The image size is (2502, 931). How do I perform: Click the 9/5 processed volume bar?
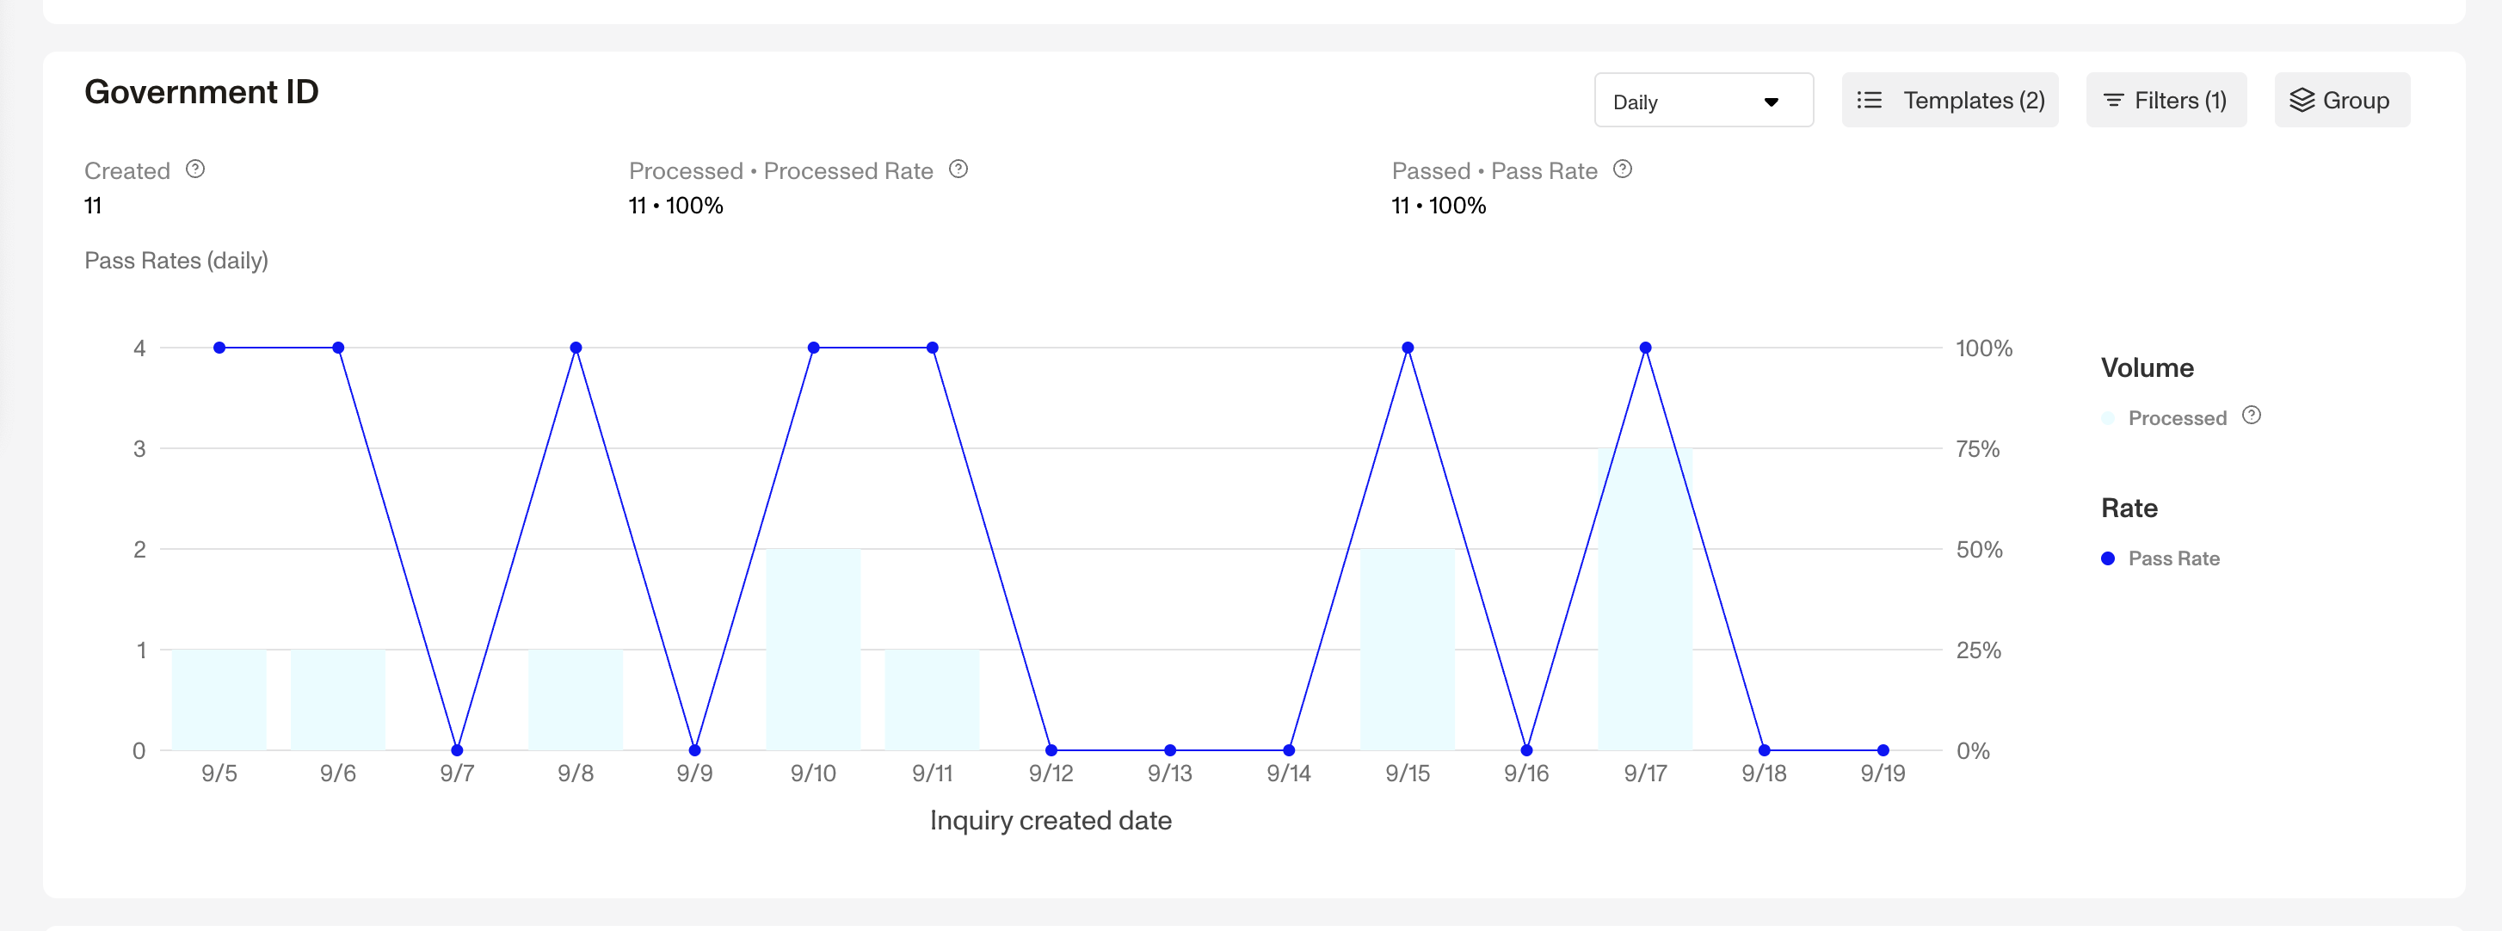click(x=219, y=700)
